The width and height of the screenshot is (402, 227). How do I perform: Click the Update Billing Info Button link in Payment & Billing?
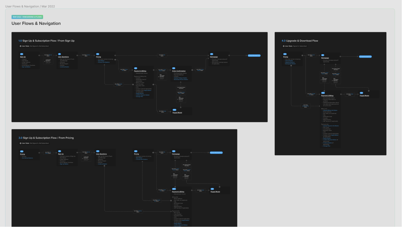pyautogui.click(x=329, y=110)
